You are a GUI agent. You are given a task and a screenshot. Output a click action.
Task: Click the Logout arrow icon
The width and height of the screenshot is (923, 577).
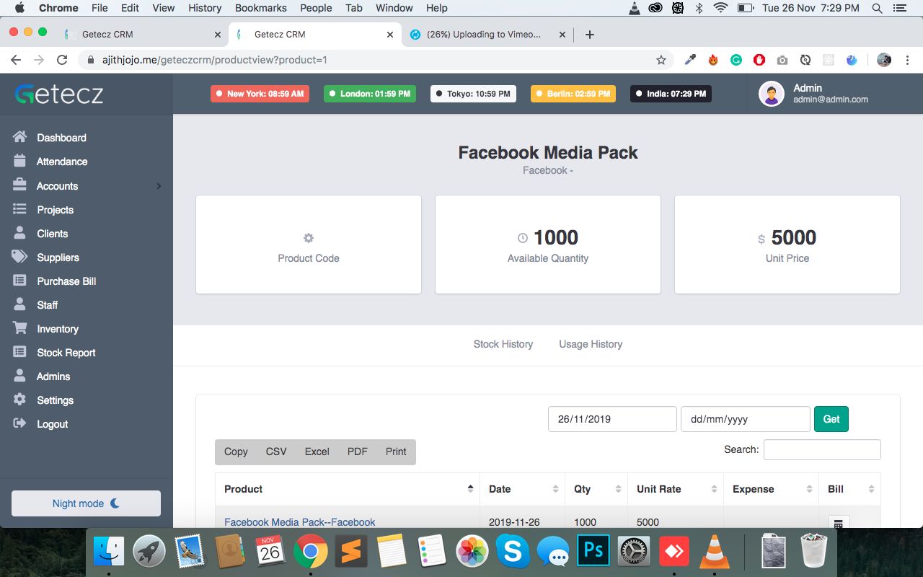click(20, 423)
